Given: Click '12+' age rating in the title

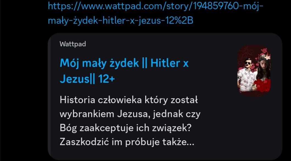Looking at the screenshot, I should pos(107,79).
